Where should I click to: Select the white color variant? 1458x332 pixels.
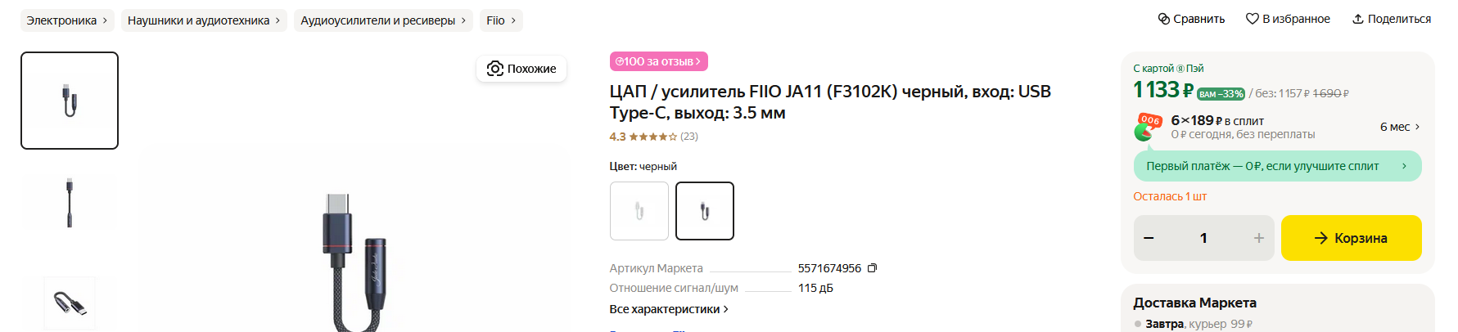[639, 211]
